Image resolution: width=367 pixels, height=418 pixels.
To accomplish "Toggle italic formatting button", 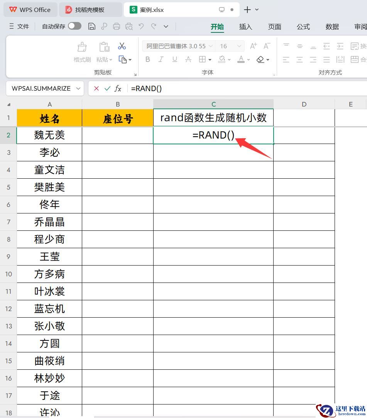I will [x=161, y=59].
